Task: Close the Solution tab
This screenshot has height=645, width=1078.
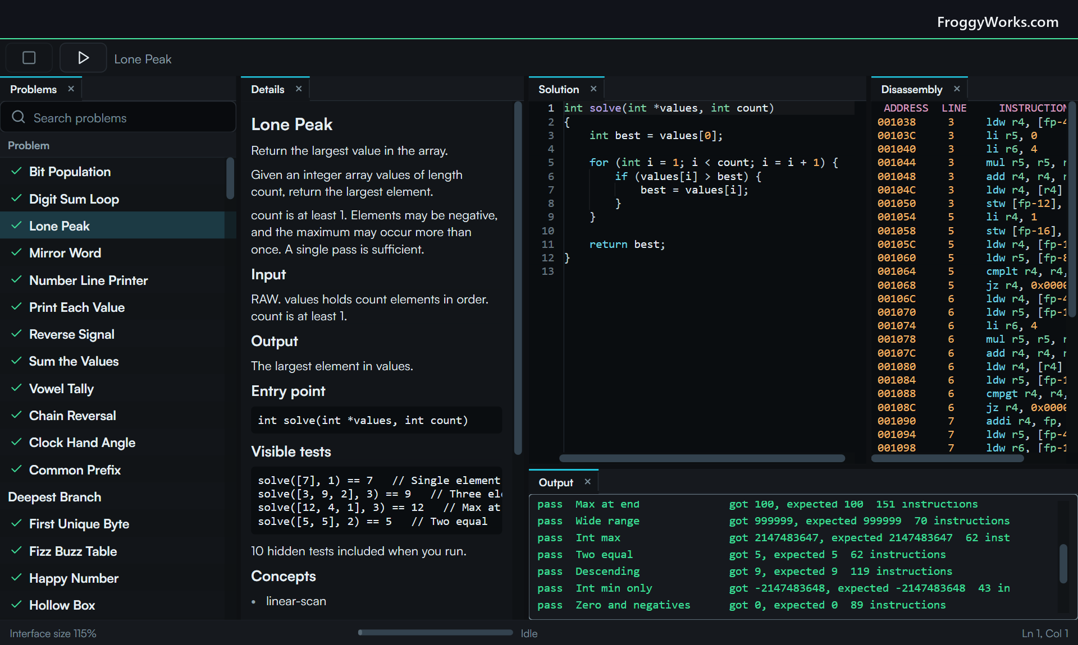Action: coord(593,89)
